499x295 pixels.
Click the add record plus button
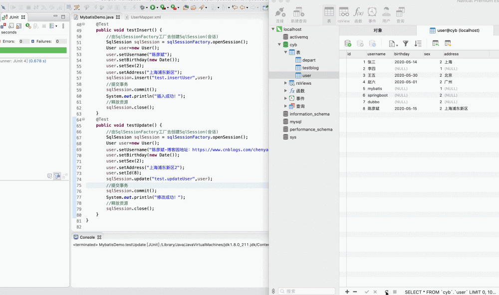(x=347, y=292)
